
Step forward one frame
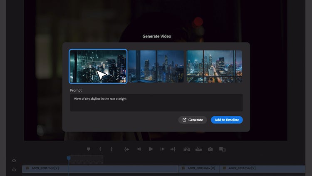pyautogui.click(x=162, y=149)
